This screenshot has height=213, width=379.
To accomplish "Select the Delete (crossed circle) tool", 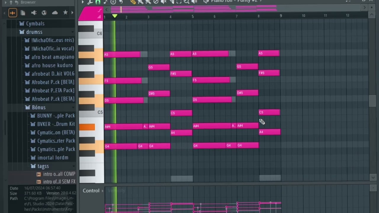I will (x=156, y=2).
